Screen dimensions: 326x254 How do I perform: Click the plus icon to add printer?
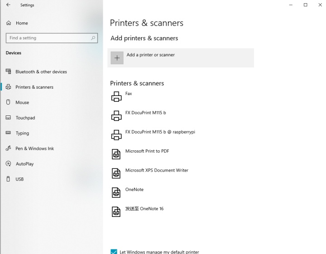tap(117, 58)
